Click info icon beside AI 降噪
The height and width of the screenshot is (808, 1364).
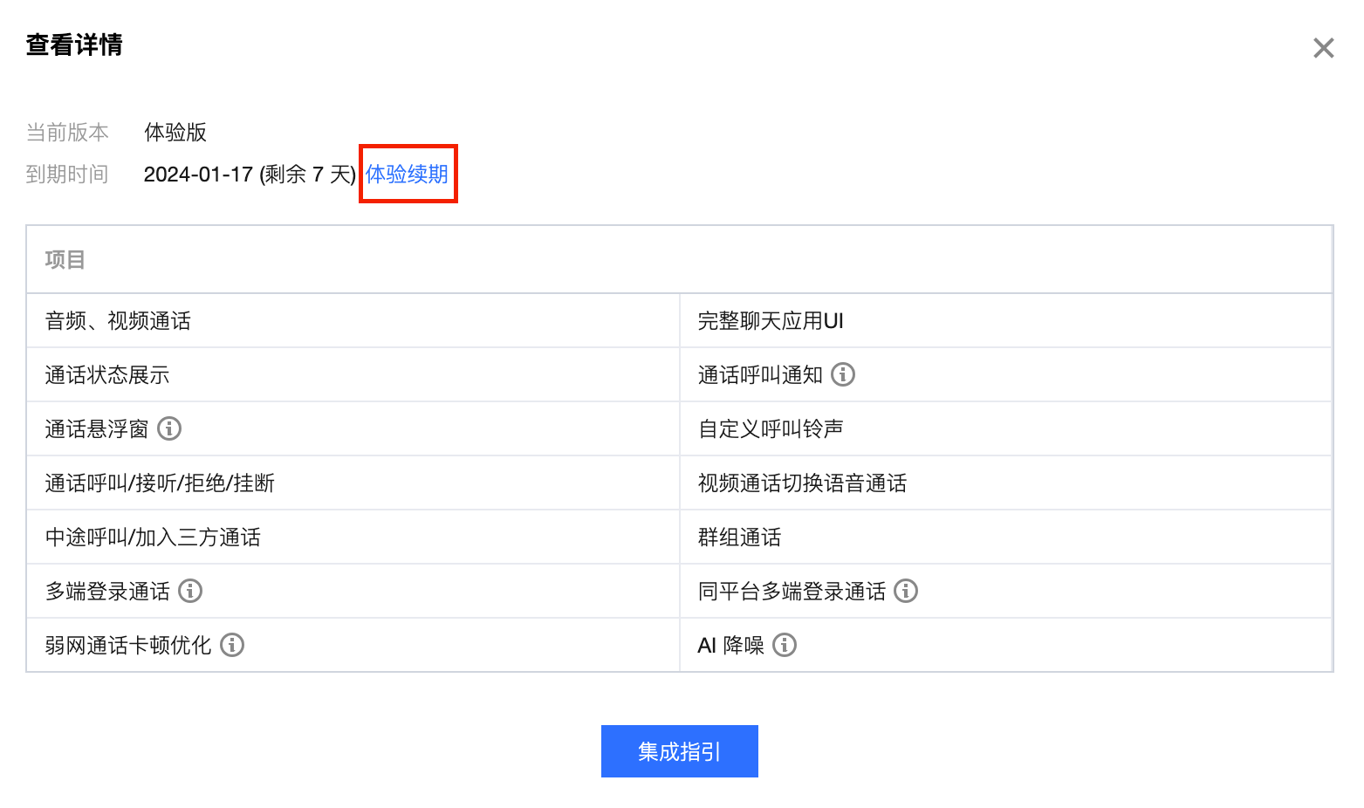pos(785,645)
